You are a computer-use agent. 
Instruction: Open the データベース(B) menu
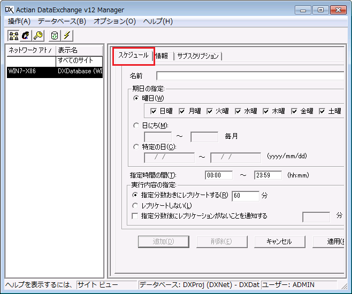pyautogui.click(x=62, y=21)
